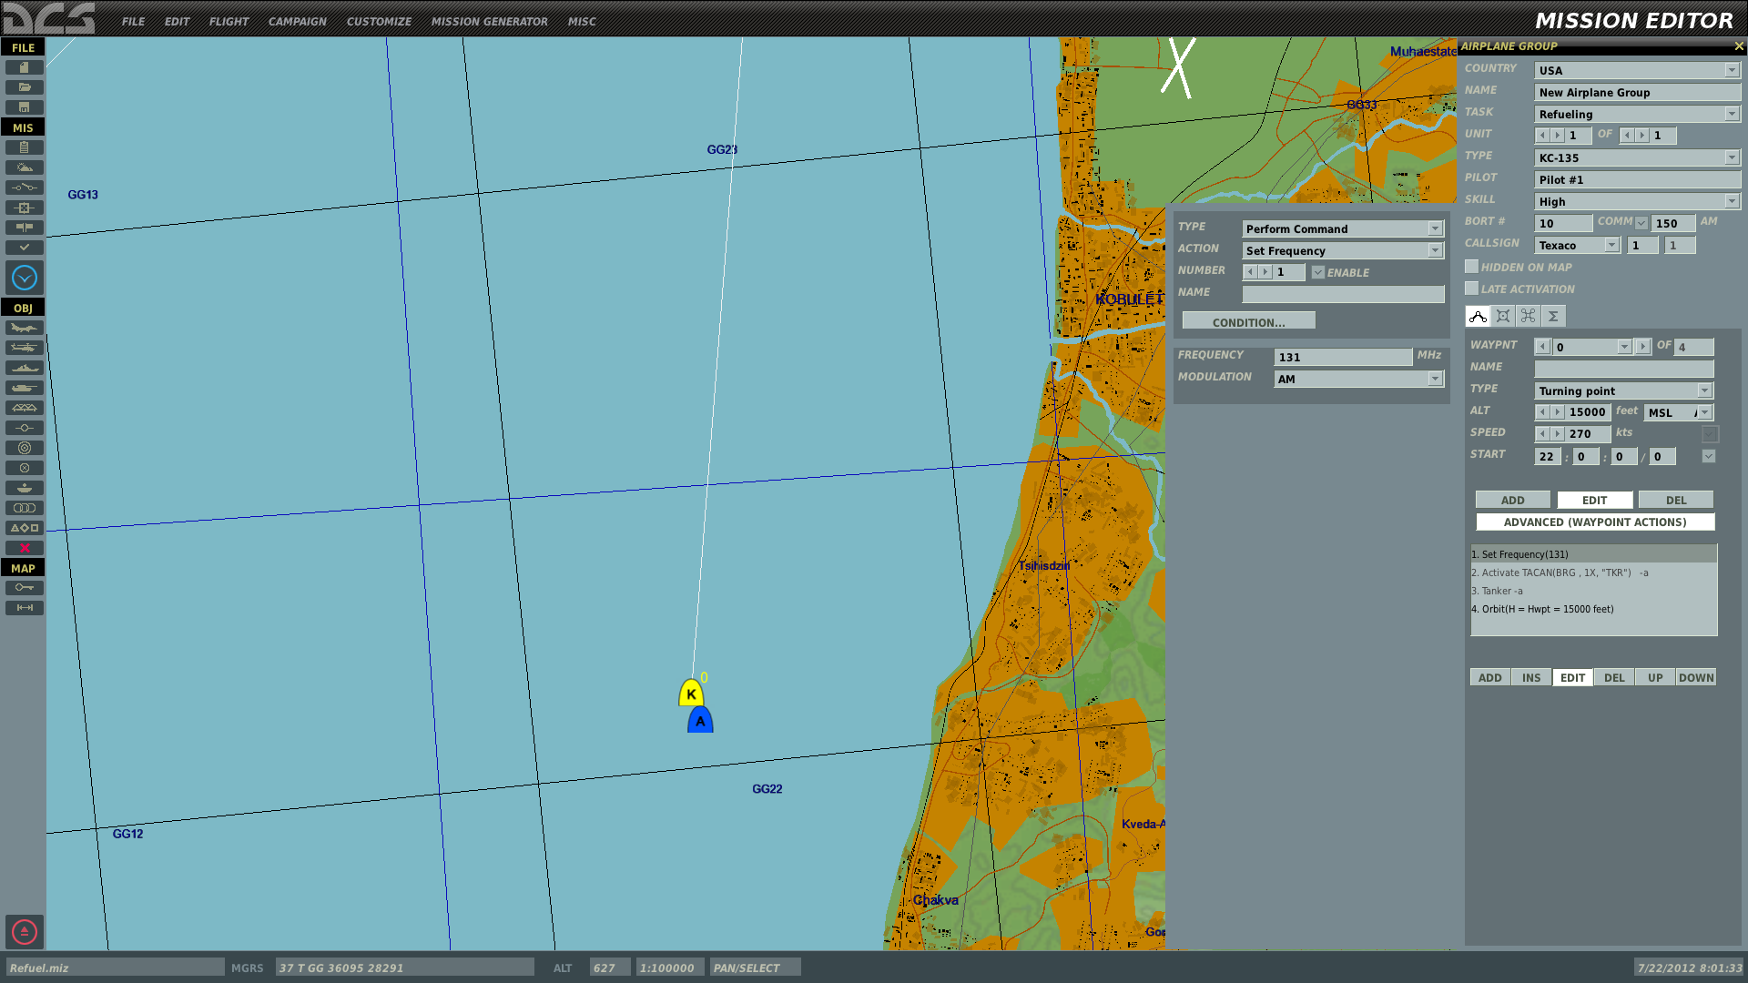This screenshot has height=983, width=1748.
Task: Select the trigger zone circle-x tool
Action: (24, 468)
